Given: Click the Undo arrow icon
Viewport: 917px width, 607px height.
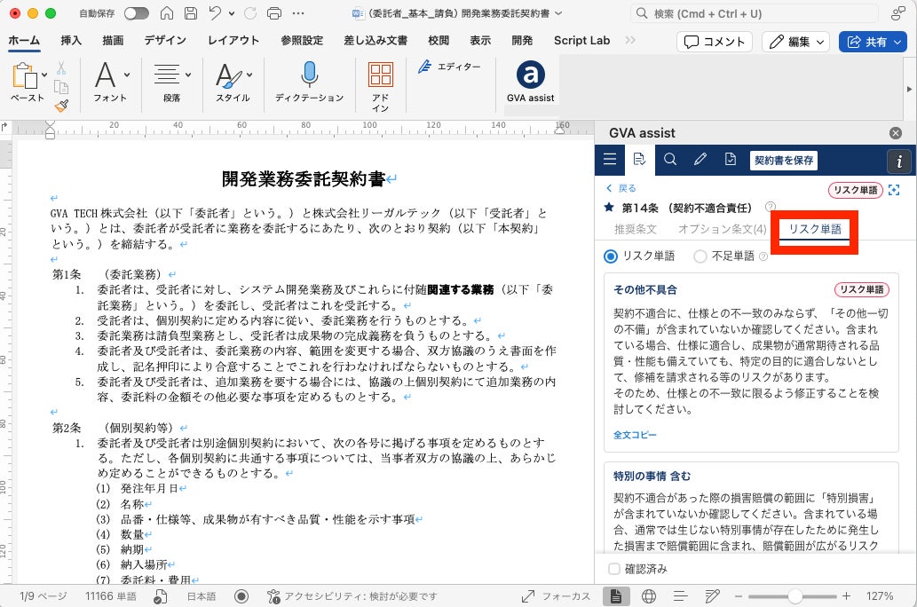Looking at the screenshot, I should pos(215,12).
